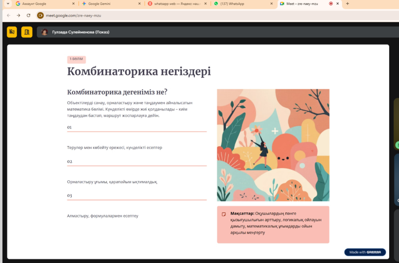The height and width of the screenshot is (263, 399).
Task: Expand the tab search dropdown arrow
Action: 8,4
